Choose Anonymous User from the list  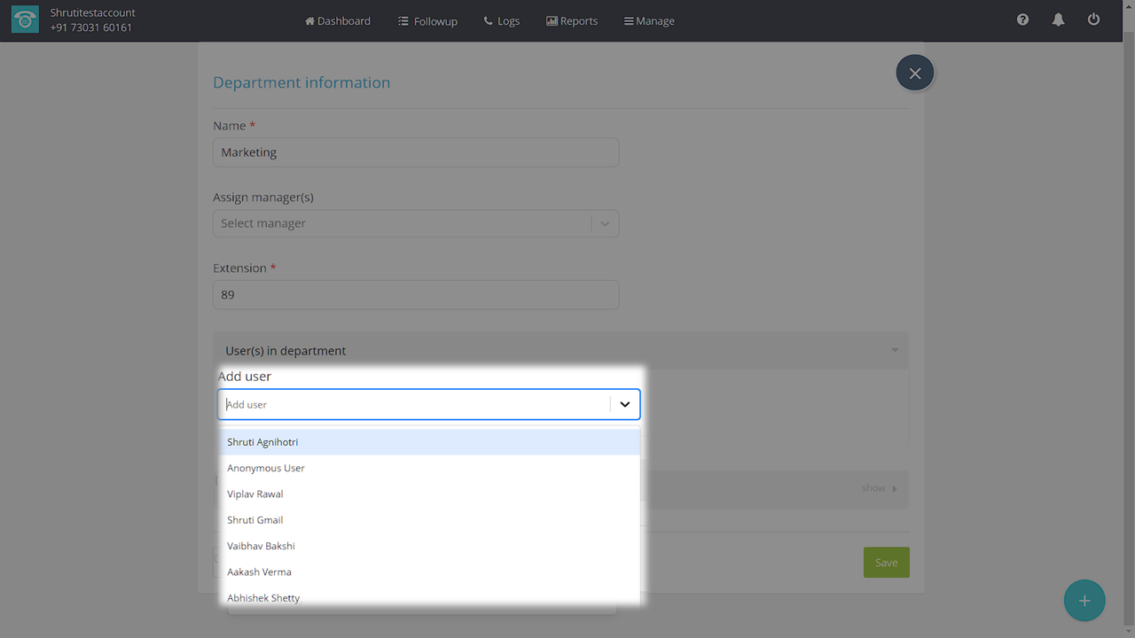pyautogui.click(x=266, y=468)
